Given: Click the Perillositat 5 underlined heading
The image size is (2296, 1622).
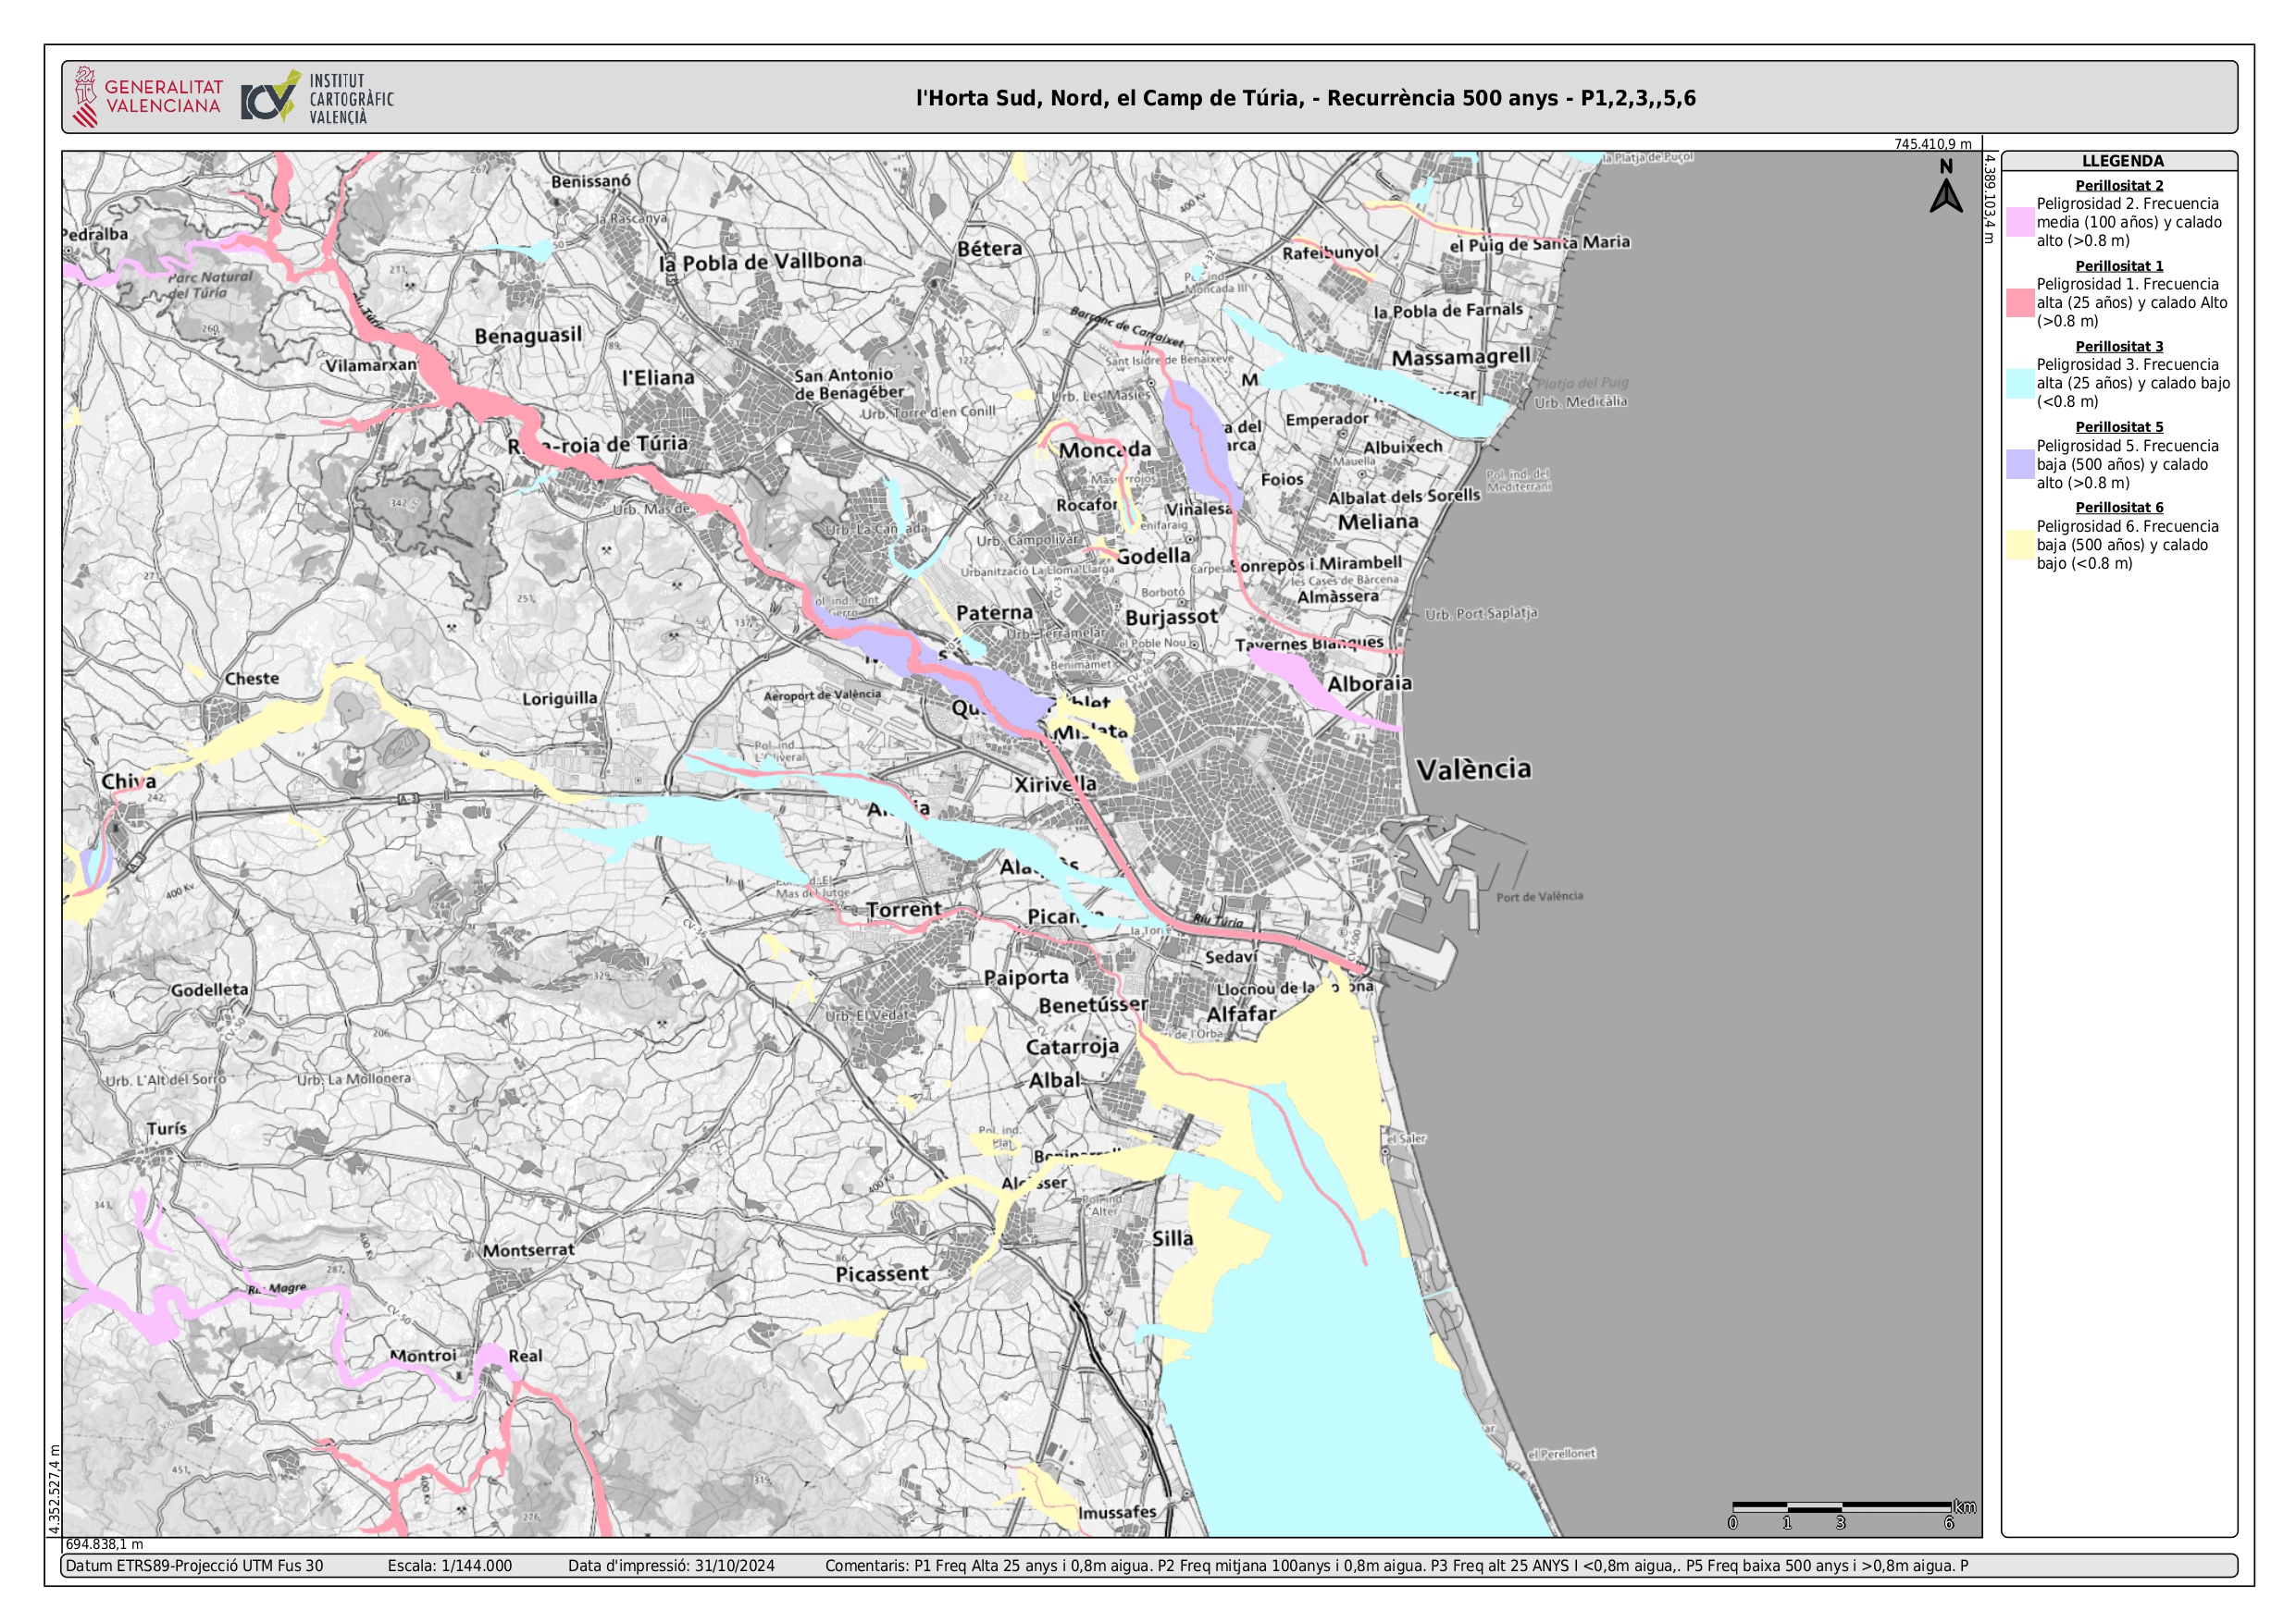Looking at the screenshot, I should [2119, 426].
